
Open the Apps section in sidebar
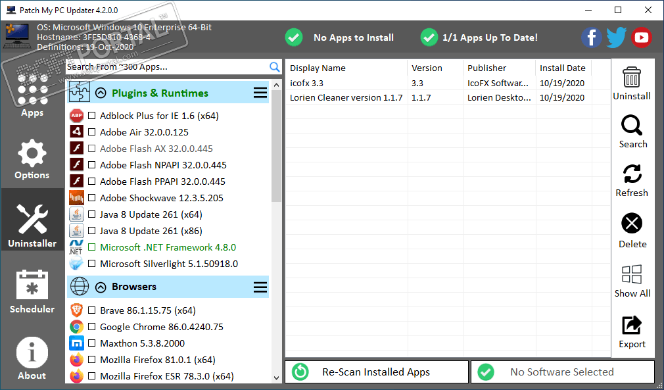pos(32,95)
